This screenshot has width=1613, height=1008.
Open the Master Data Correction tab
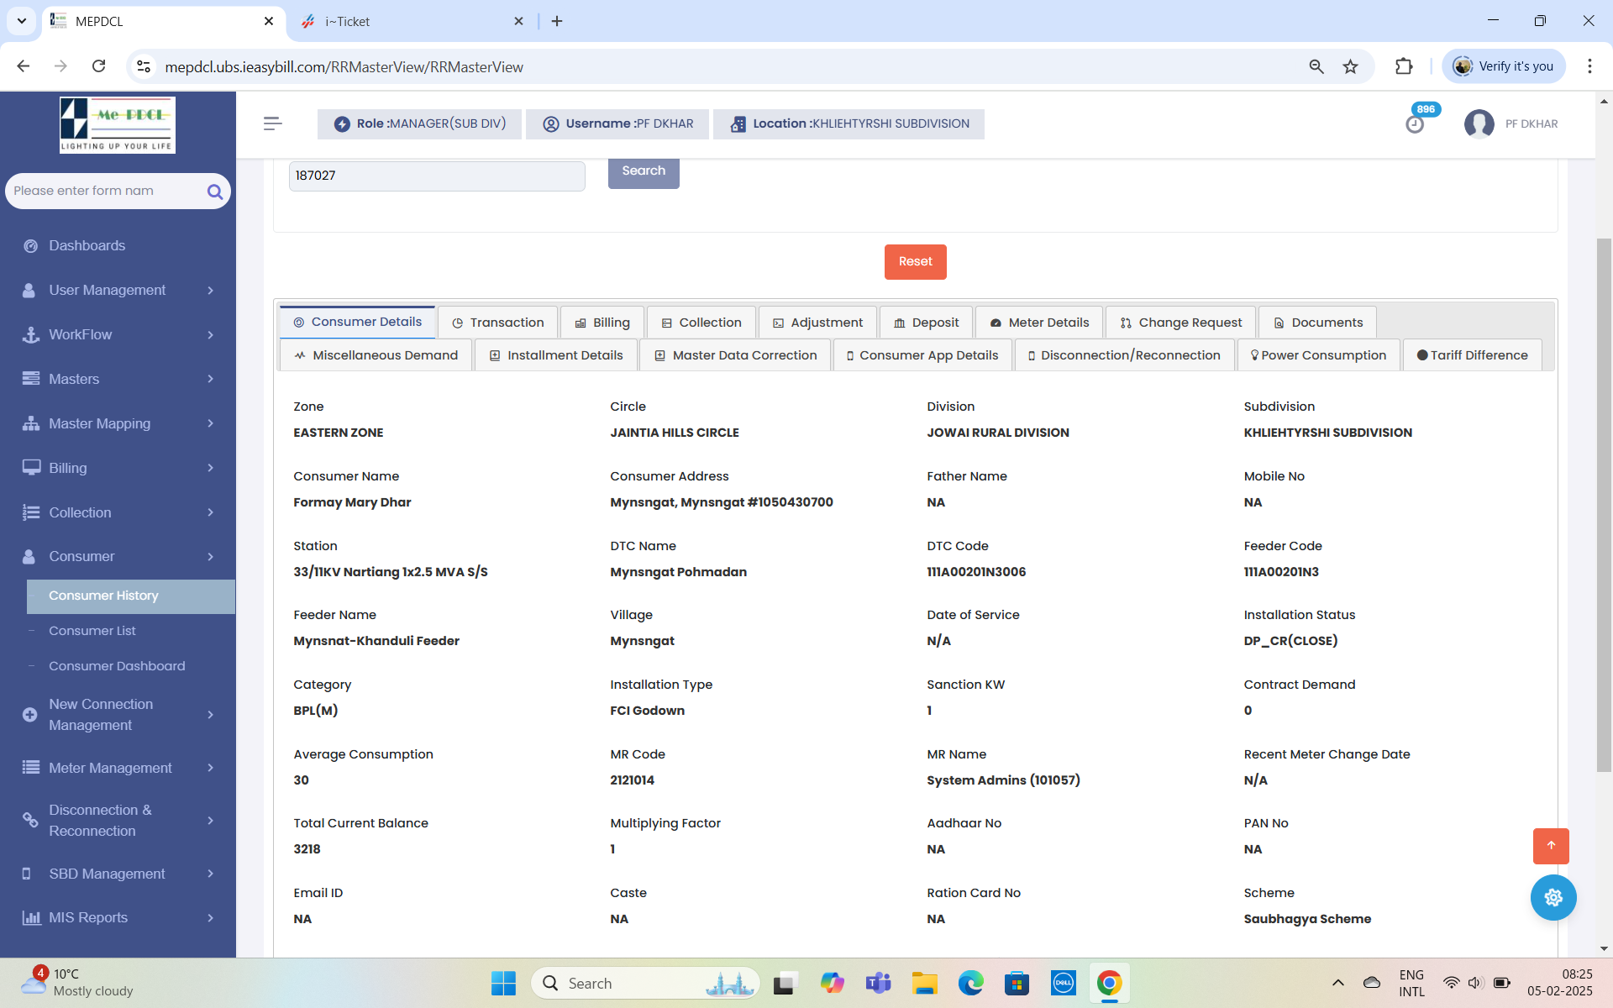(x=735, y=355)
